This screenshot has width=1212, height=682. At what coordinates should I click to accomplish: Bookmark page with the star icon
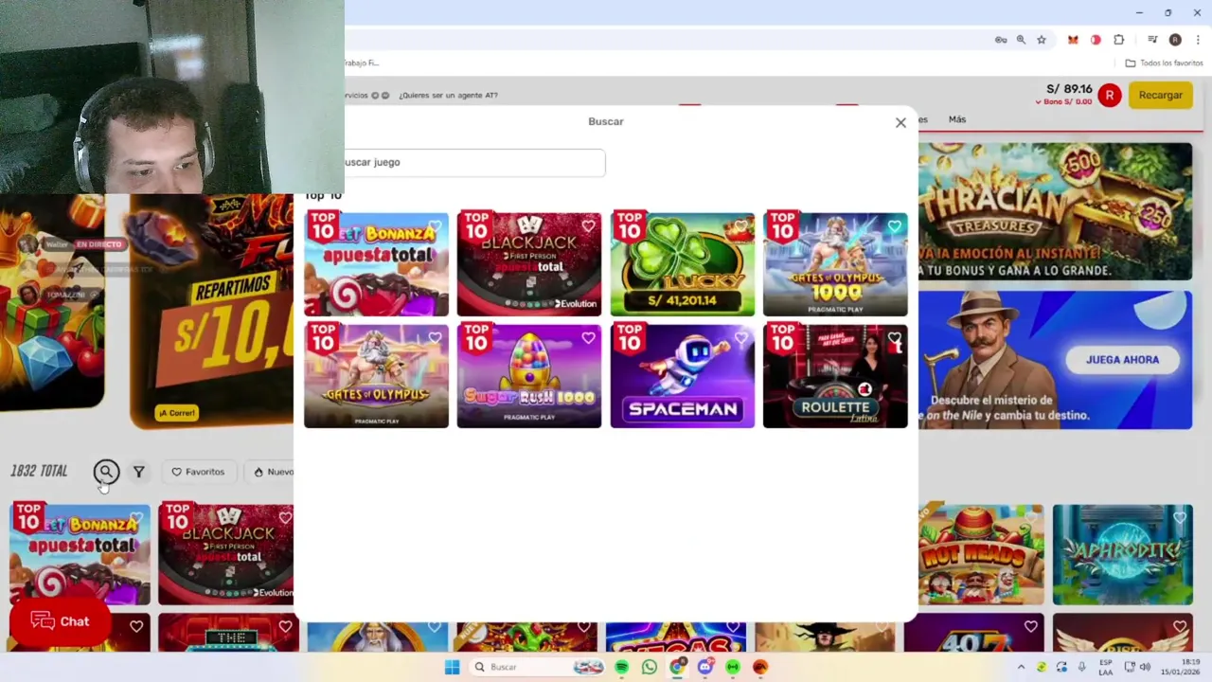[1042, 40]
